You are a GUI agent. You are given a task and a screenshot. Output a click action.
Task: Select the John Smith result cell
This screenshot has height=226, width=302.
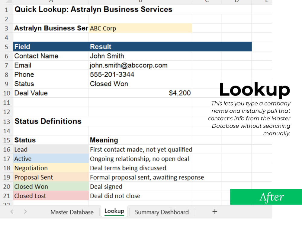pyautogui.click(x=140, y=56)
